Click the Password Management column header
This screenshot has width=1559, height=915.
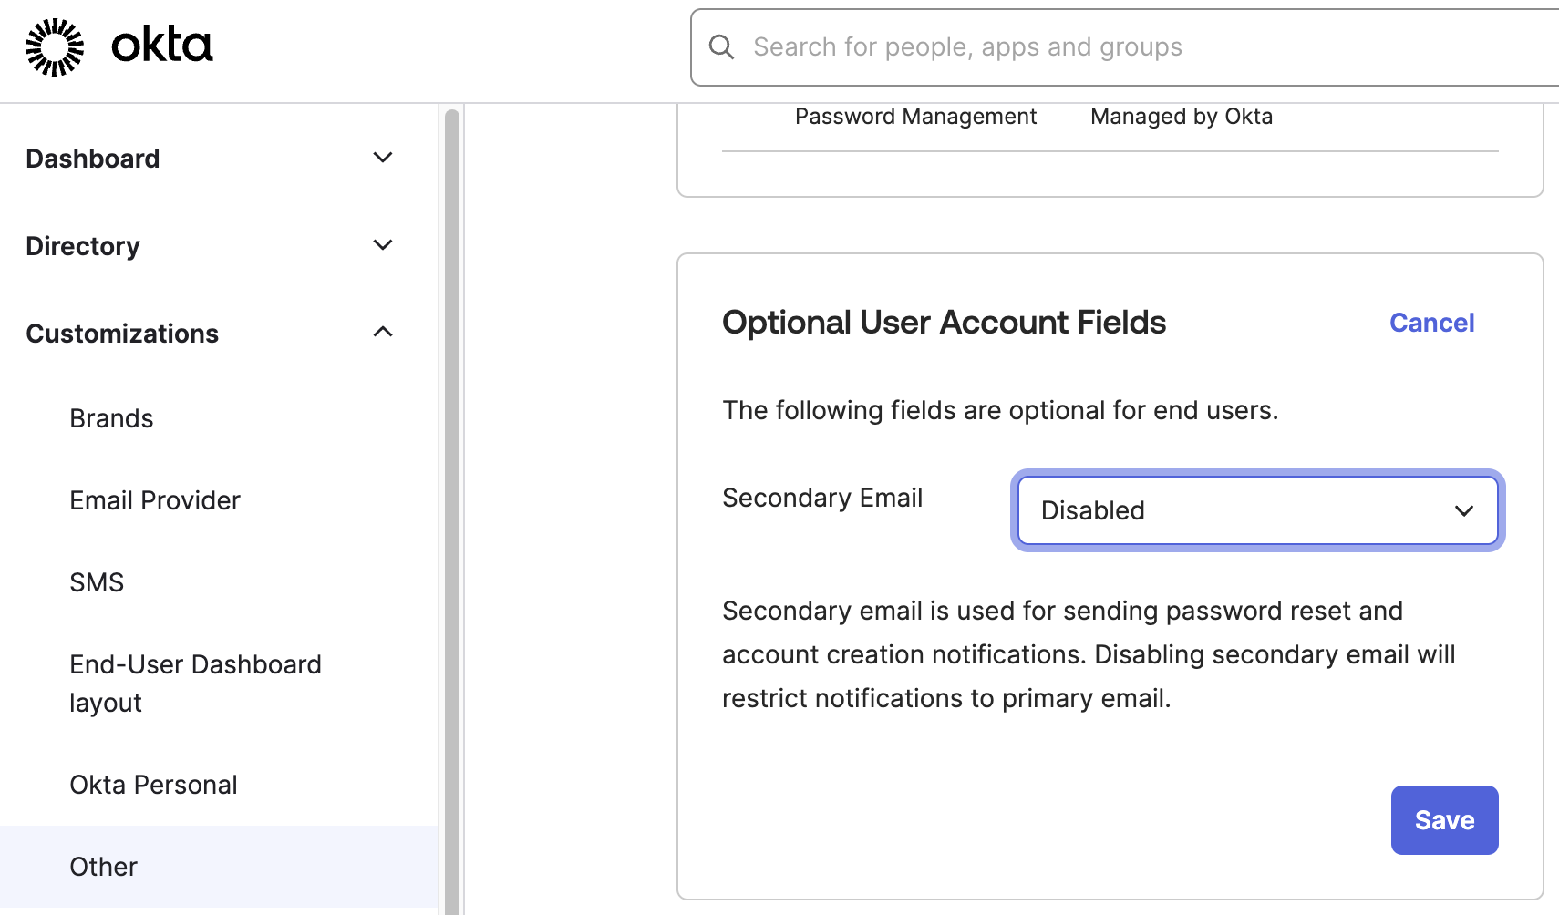coord(915,116)
